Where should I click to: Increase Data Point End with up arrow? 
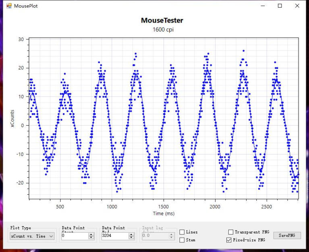point(131,235)
